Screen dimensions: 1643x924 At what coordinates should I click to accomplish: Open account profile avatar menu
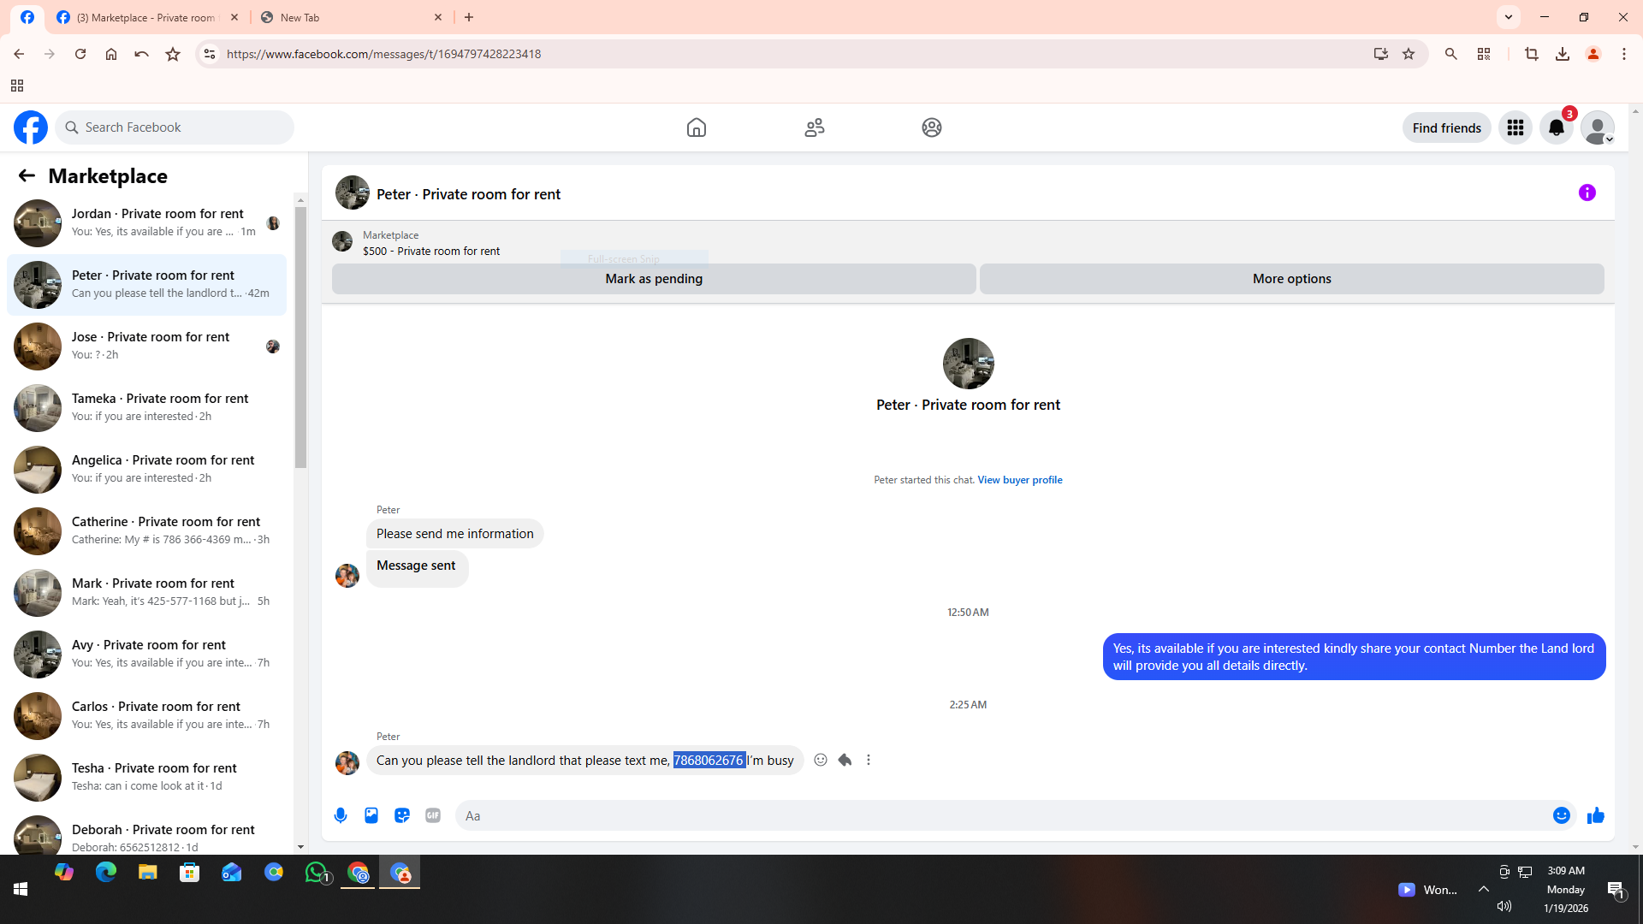(1598, 127)
